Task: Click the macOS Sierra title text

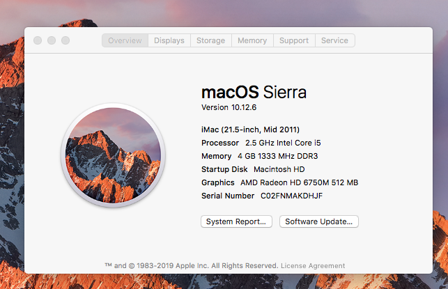Action: pyautogui.click(x=254, y=92)
